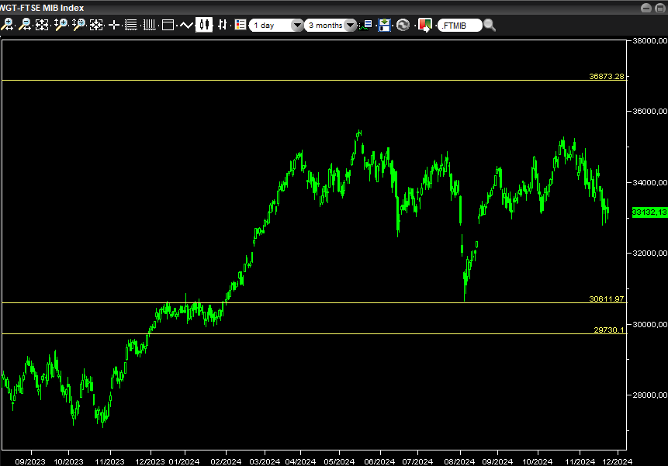Click the vertical zoom in magnifier
The height and width of the screenshot is (466, 668).
pos(61,25)
